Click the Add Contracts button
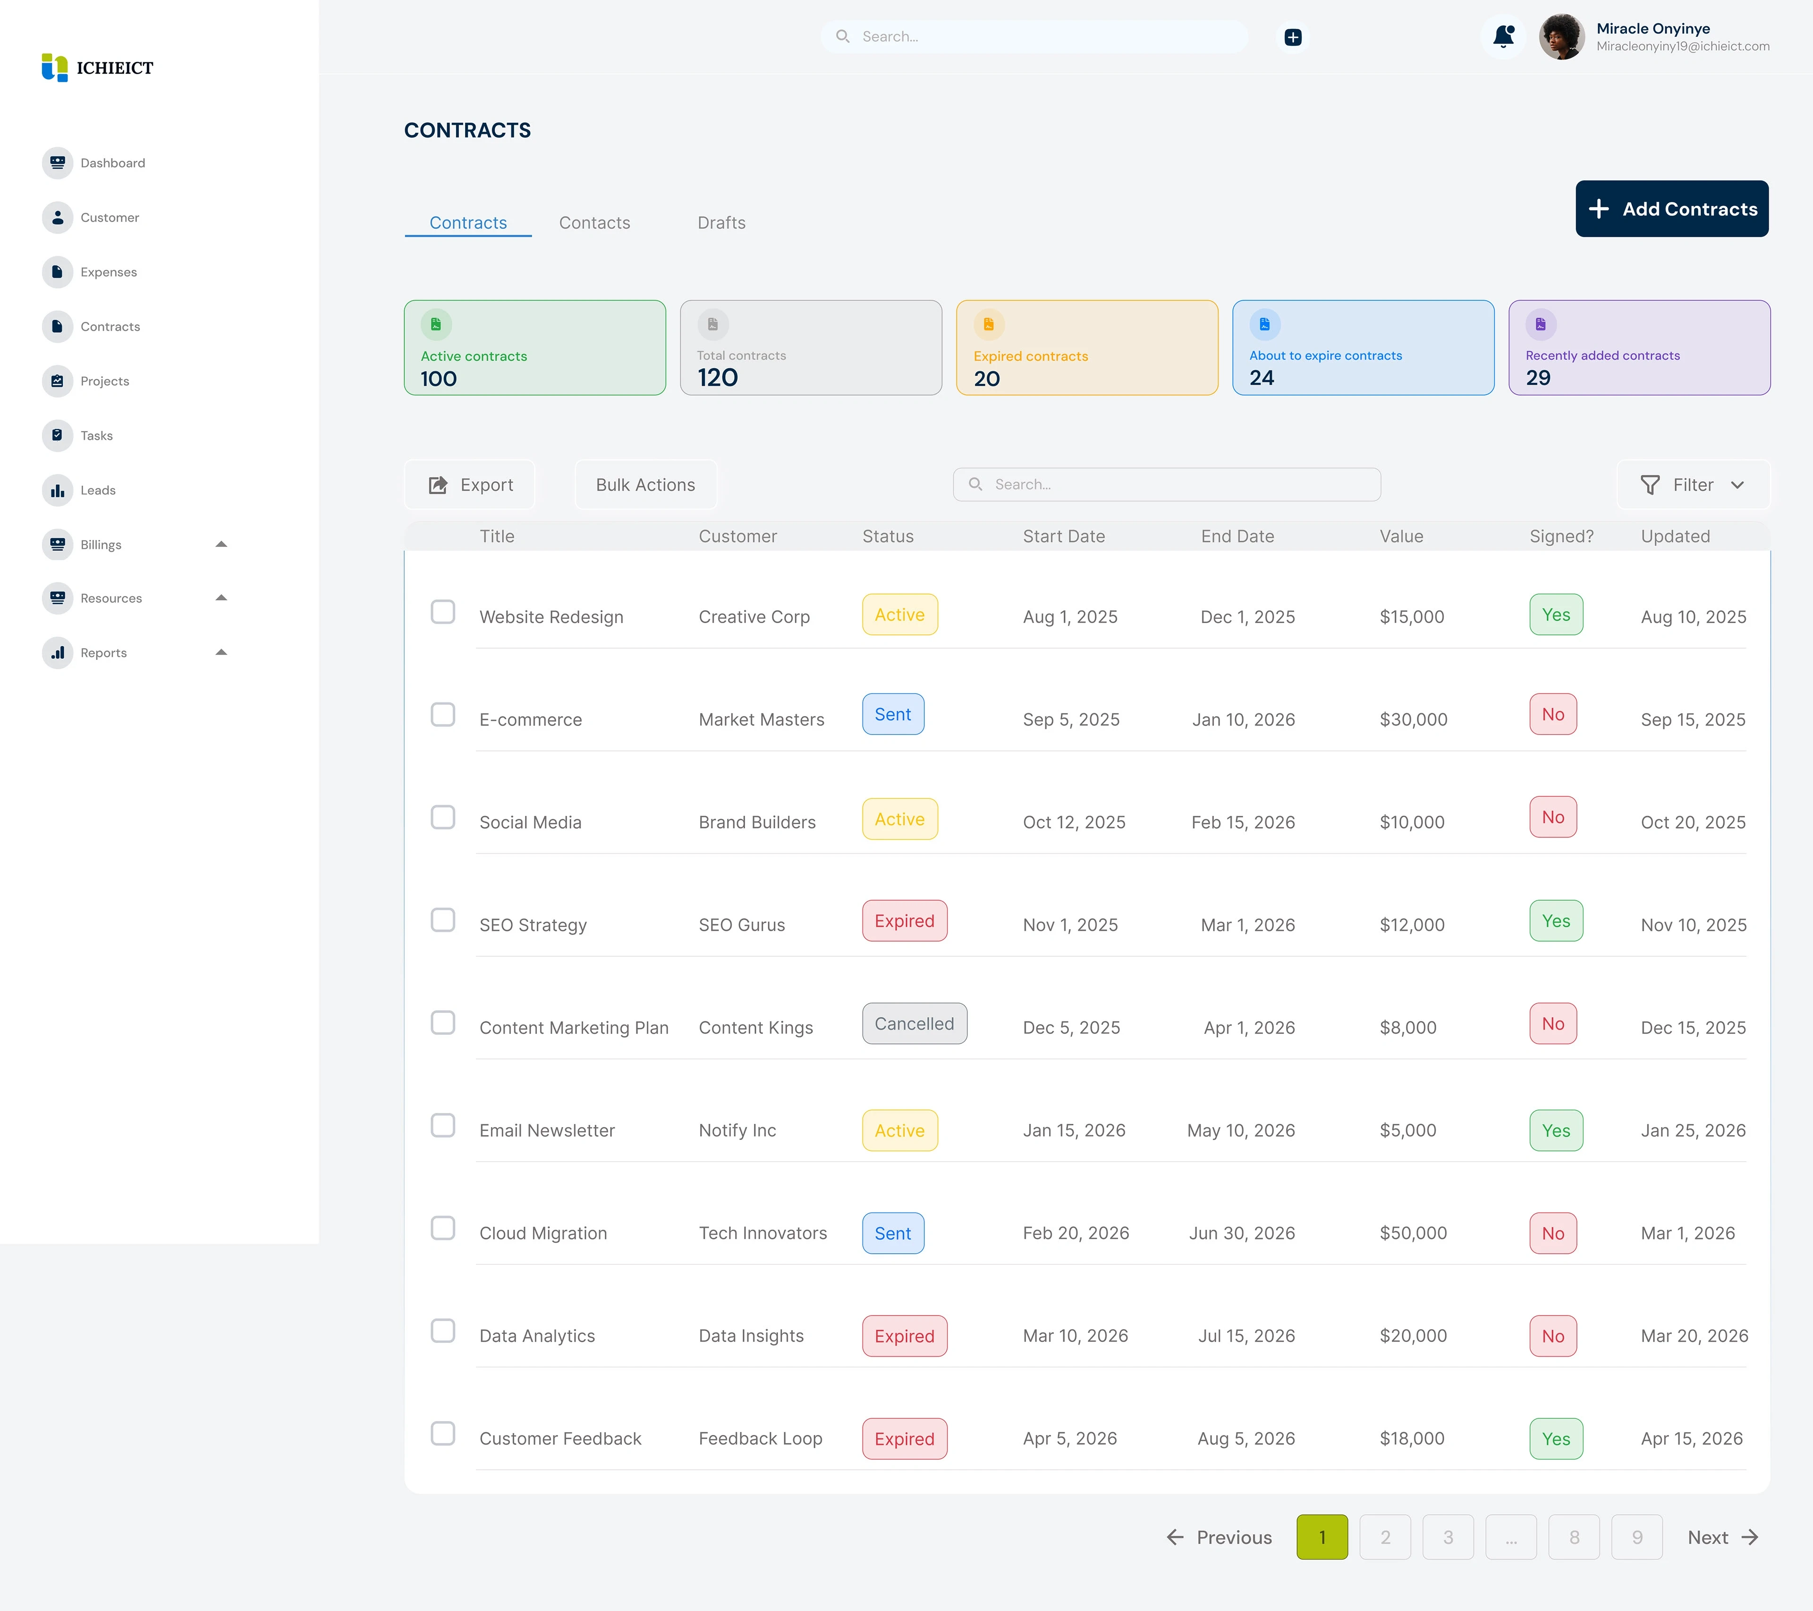1813x1611 pixels. [x=1671, y=209]
